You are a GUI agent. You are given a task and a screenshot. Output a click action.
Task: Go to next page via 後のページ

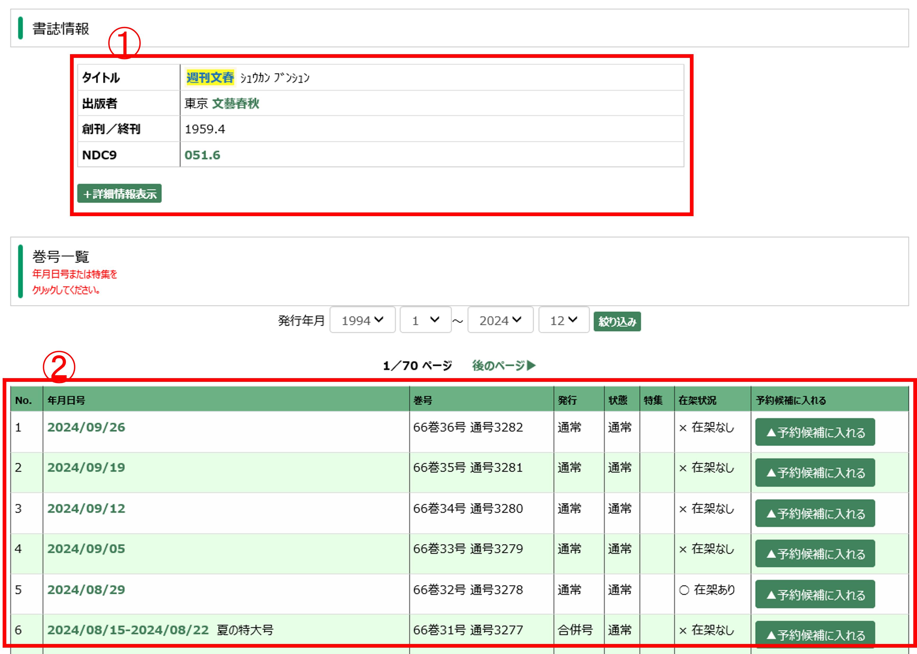pos(504,365)
